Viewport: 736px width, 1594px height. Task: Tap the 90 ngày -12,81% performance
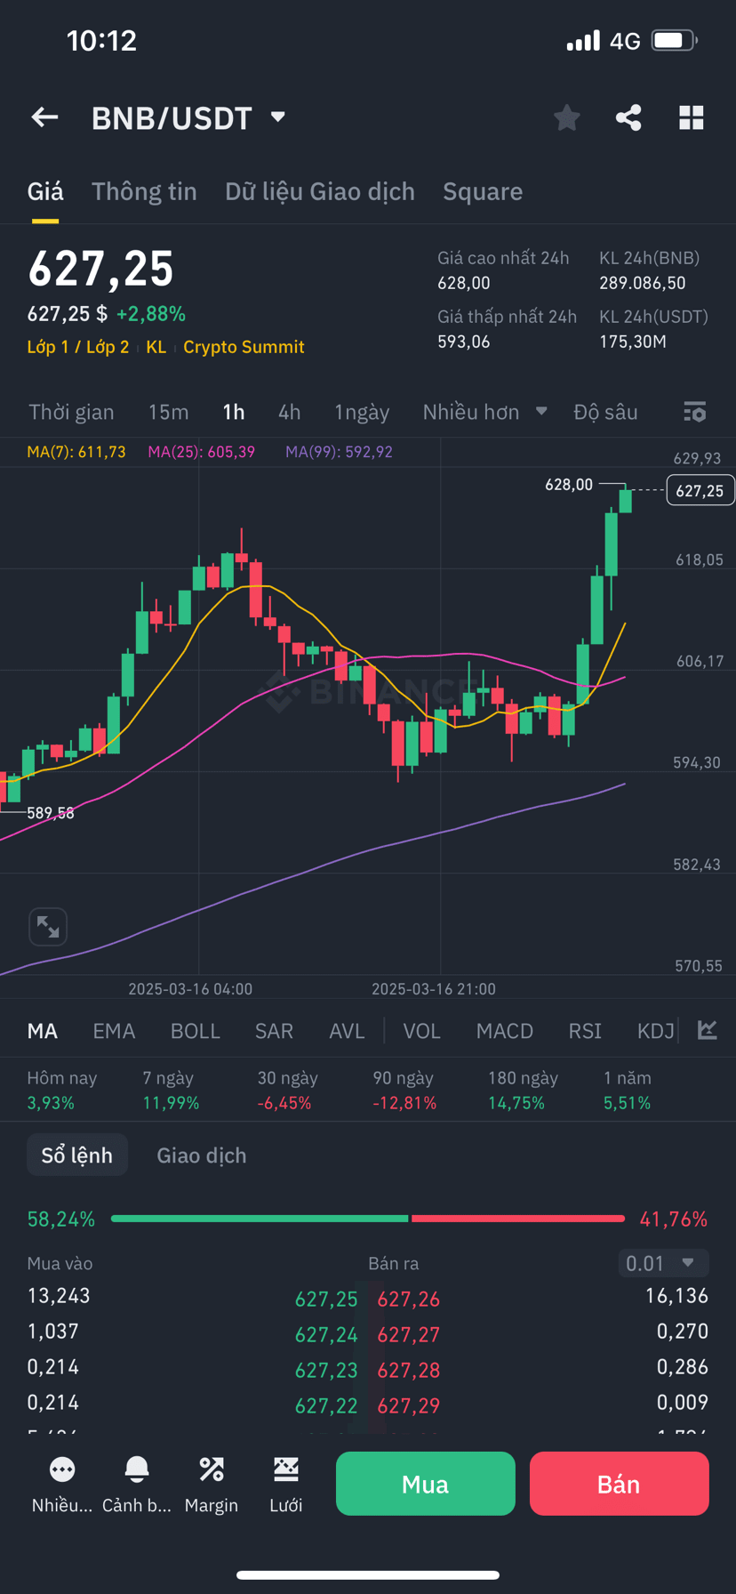[405, 1091]
